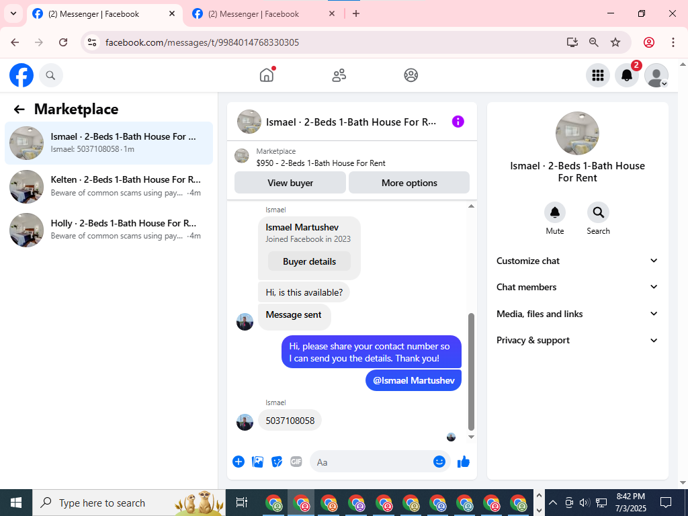688x516 pixels.
Task: Open the Facebook home logo
Action: tap(21, 75)
